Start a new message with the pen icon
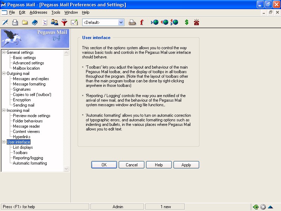 point(5,23)
